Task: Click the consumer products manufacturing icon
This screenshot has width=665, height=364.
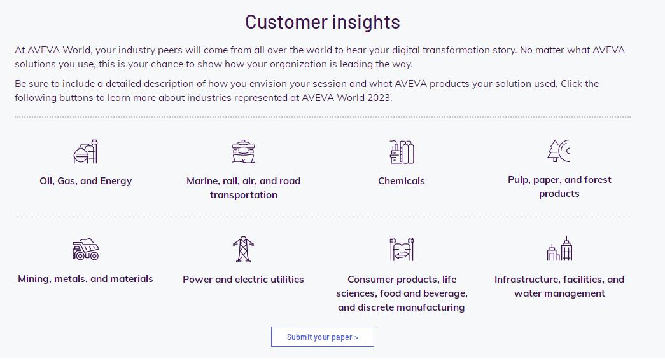Action: coord(402,249)
